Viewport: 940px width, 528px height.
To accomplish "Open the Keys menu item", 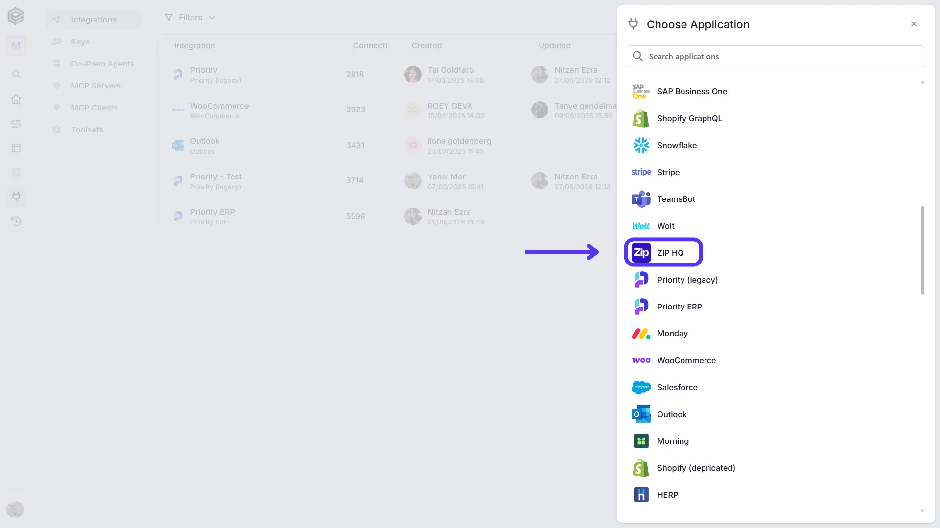I will 80,42.
